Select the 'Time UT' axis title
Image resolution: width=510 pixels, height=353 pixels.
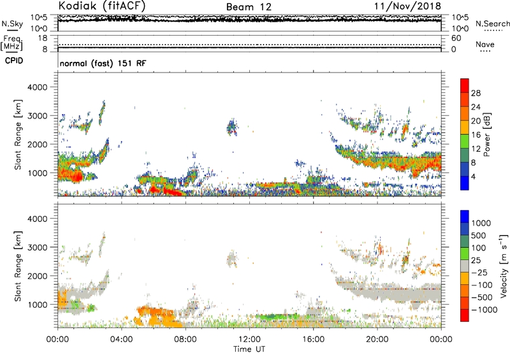pyautogui.click(x=249, y=349)
